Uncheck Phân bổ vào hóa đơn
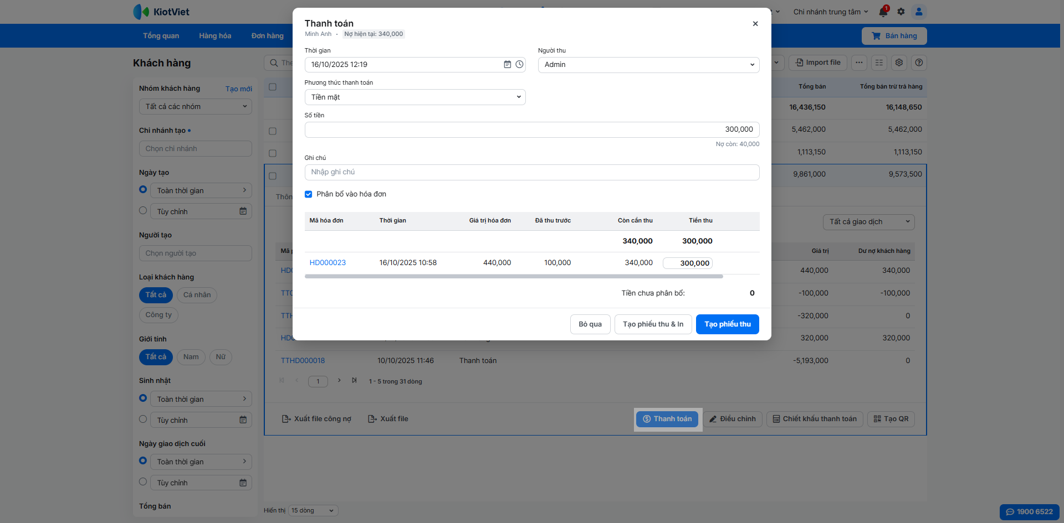This screenshot has width=1064, height=523. [x=309, y=194]
